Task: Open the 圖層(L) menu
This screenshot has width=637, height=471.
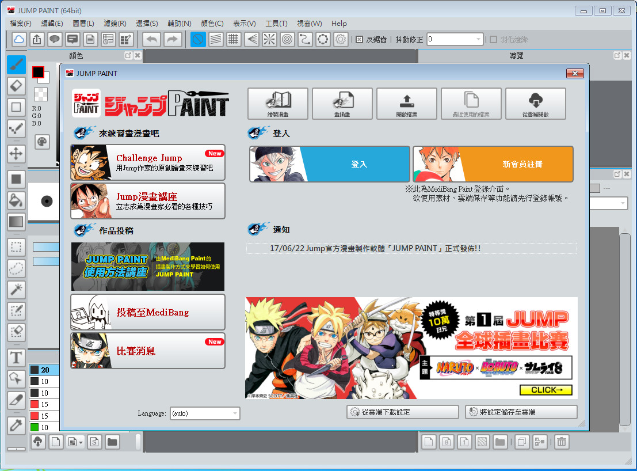Action: pyautogui.click(x=83, y=23)
